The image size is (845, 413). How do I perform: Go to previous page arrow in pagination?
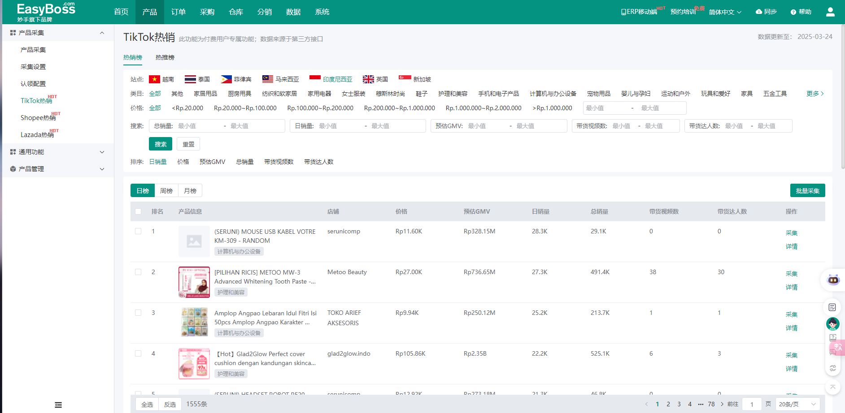point(647,404)
